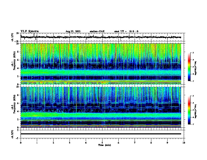The height and width of the screenshot is (160, 207).
Task: Select the ch.1 "Frequency (kHz)" axis title
Action: (14, 61)
